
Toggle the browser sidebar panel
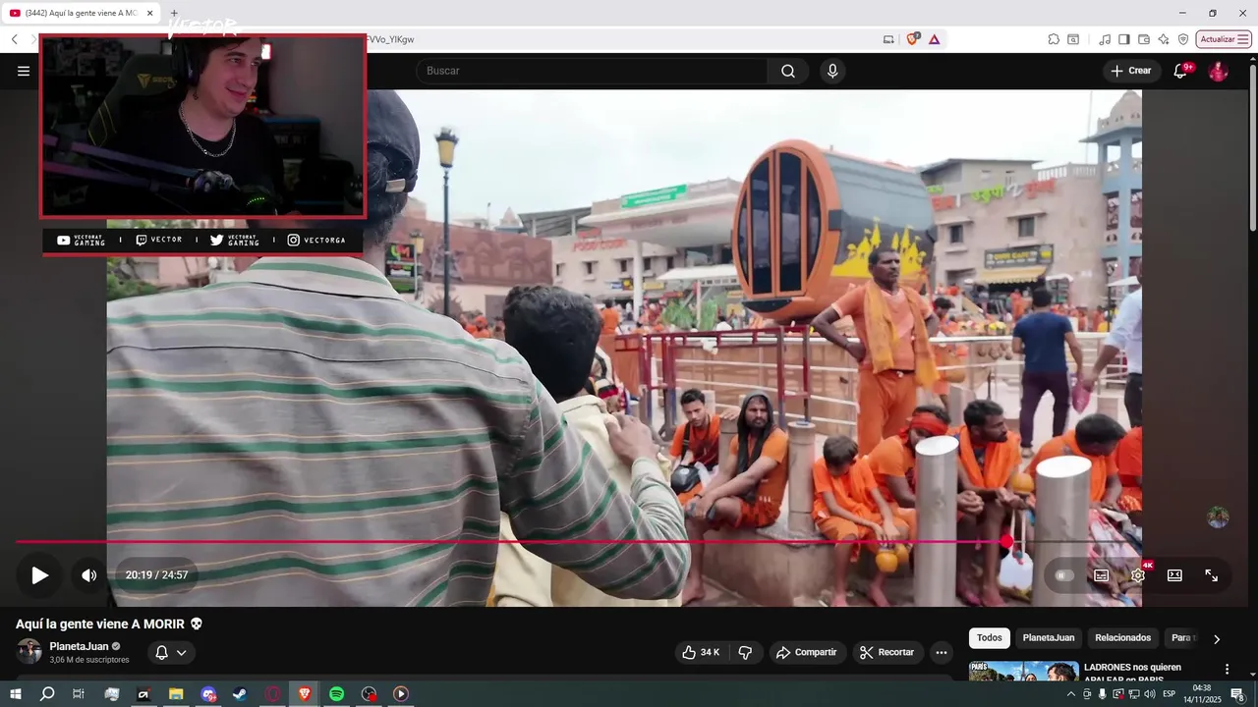coord(1124,39)
